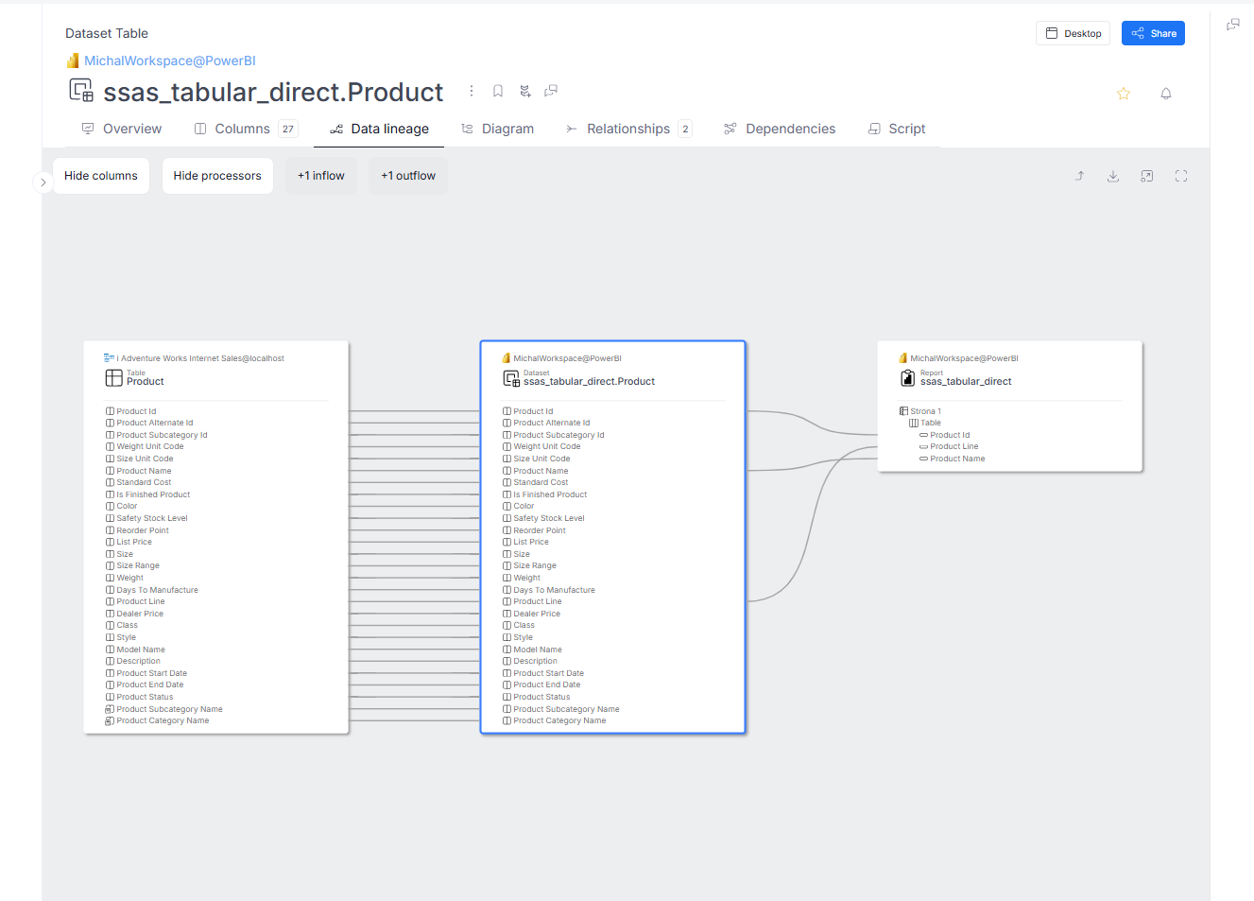Viewport: 1254px width, 901px height.
Task: Select Model Name in dataset node
Action: click(538, 650)
